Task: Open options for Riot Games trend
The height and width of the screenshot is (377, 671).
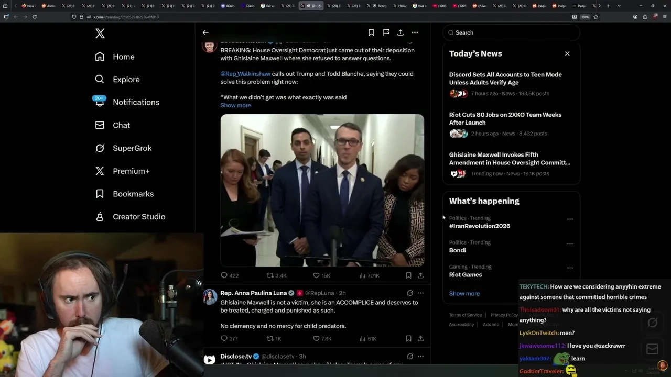Action: point(570,268)
